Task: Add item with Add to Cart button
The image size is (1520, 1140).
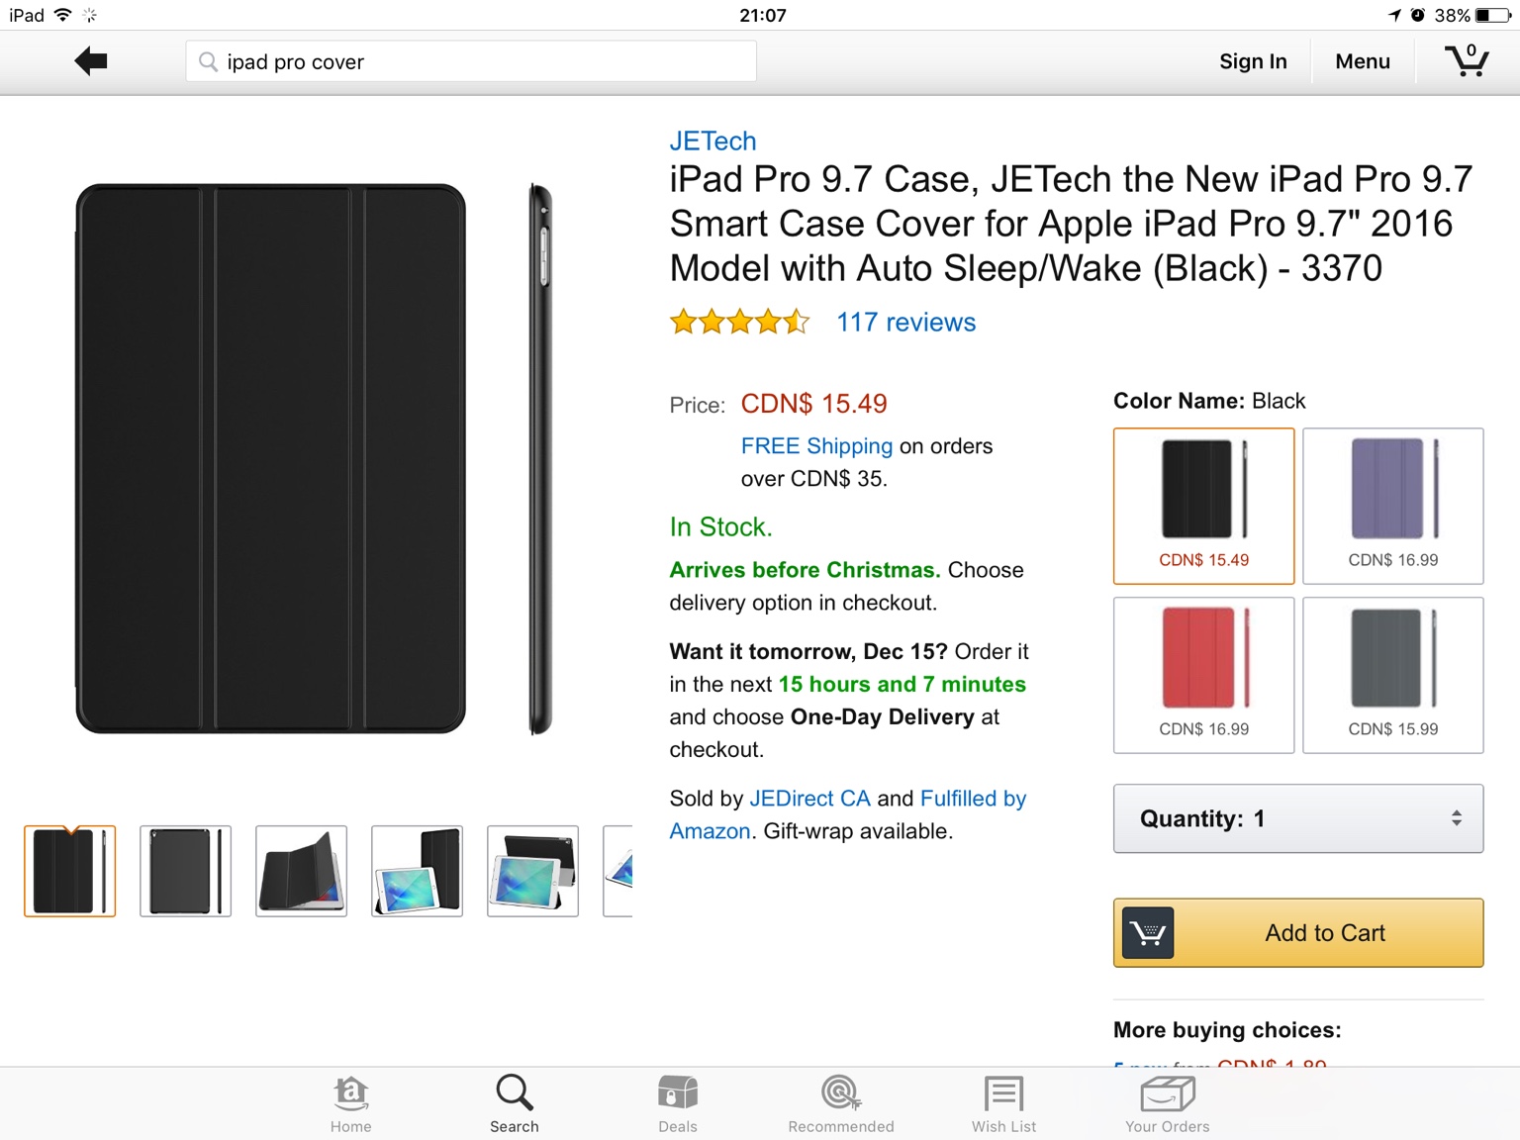Action: coord(1298,933)
